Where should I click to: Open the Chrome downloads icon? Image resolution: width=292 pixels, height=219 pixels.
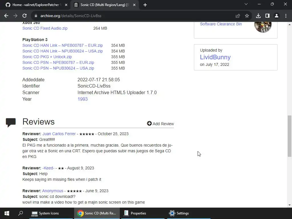[x=258, y=16]
